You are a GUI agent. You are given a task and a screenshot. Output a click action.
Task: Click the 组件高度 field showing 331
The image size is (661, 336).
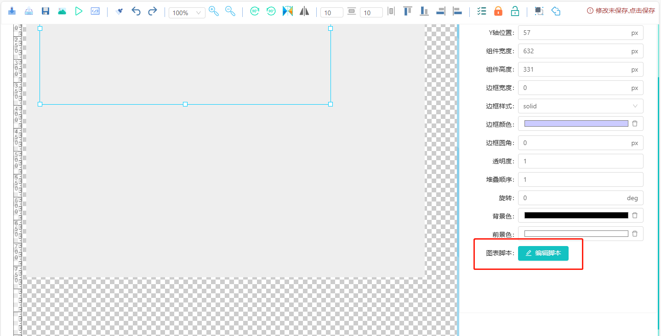581,69
